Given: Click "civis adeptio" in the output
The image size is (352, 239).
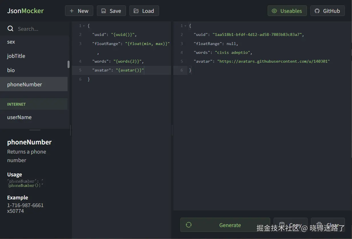Looking at the screenshot, I should pos(232,52).
